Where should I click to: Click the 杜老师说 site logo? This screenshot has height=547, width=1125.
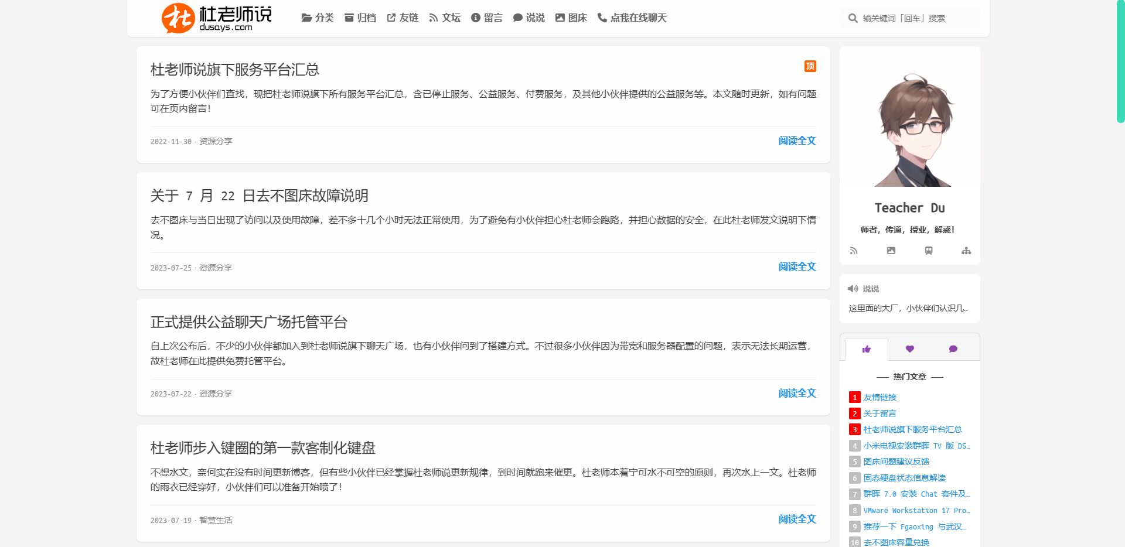tap(217, 18)
